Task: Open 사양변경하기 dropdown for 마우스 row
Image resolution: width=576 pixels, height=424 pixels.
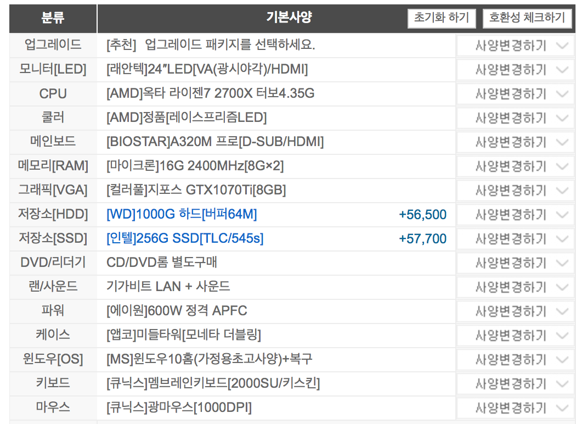Action: [x=515, y=408]
